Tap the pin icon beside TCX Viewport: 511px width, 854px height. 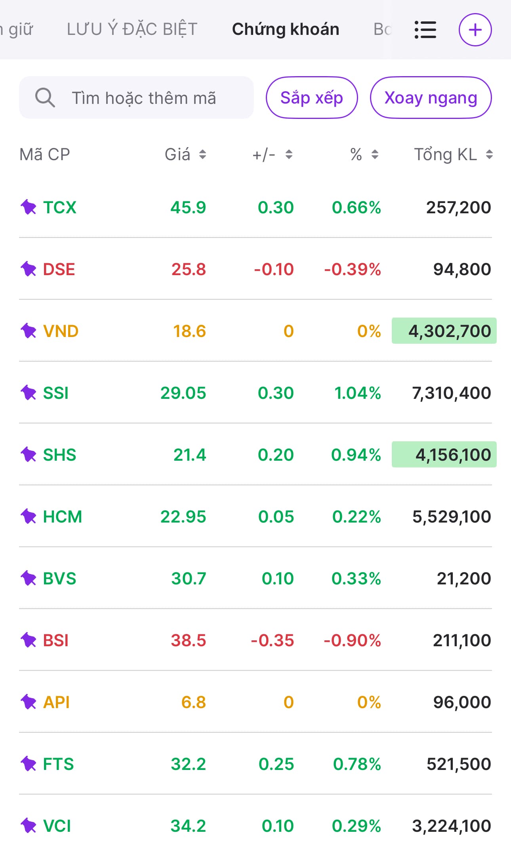pos(29,207)
